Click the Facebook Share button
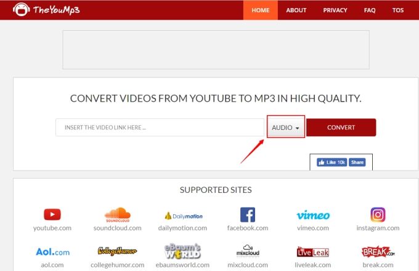The width and height of the screenshot is (419, 271). pyautogui.click(x=357, y=162)
